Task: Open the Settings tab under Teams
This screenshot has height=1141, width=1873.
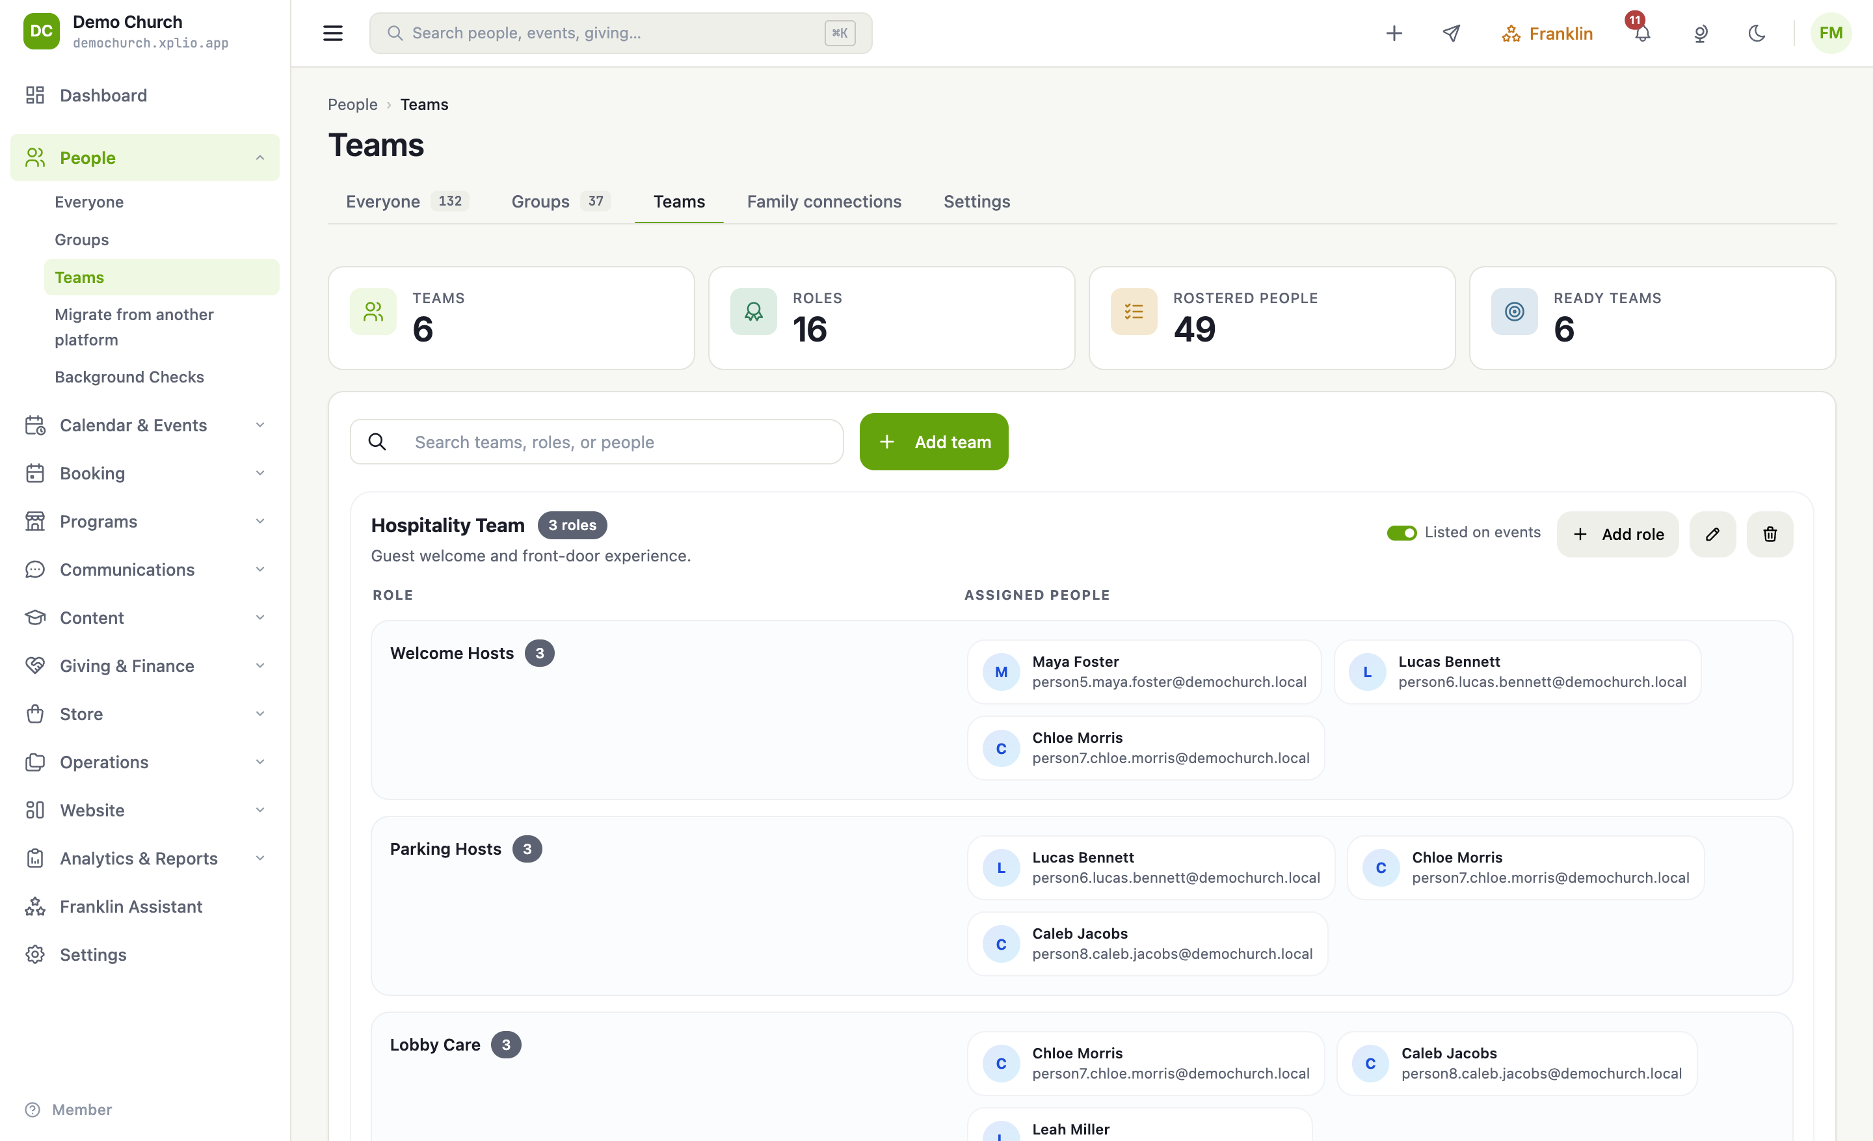Action: pyautogui.click(x=976, y=202)
